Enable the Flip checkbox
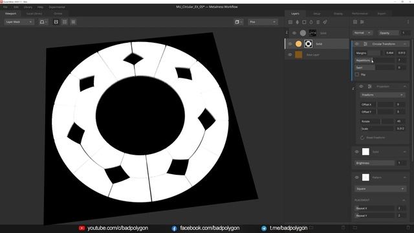Image resolution: width=414 pixels, height=233 pixels. click(x=357, y=75)
